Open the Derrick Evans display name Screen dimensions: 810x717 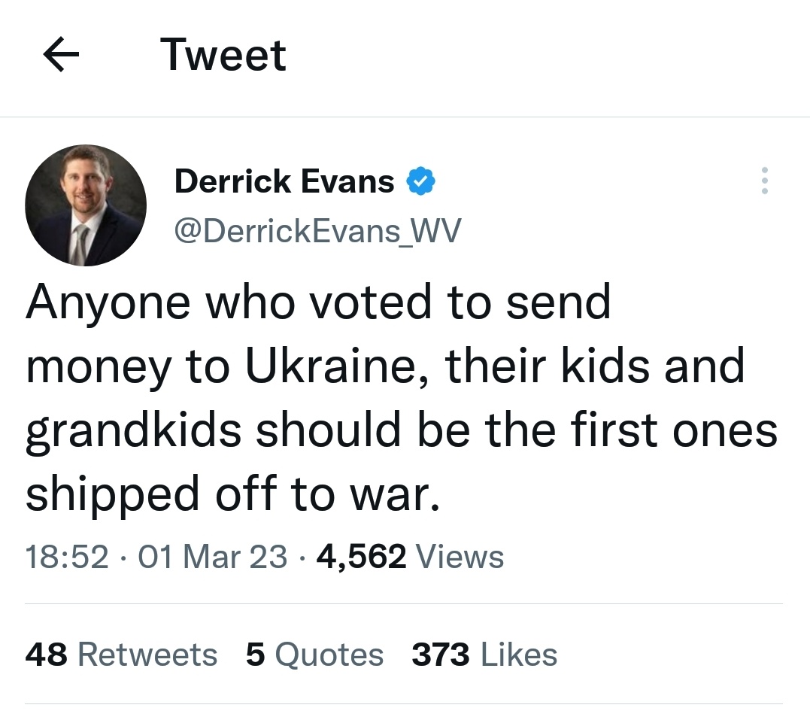284,181
